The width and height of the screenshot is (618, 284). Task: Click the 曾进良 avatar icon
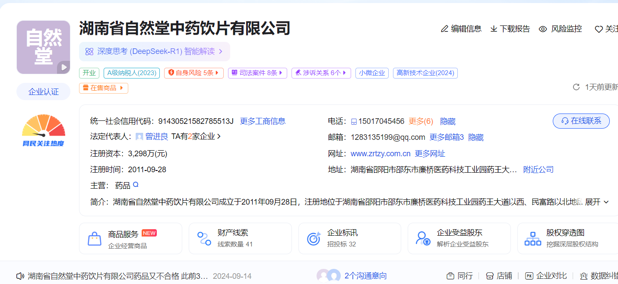tap(139, 137)
